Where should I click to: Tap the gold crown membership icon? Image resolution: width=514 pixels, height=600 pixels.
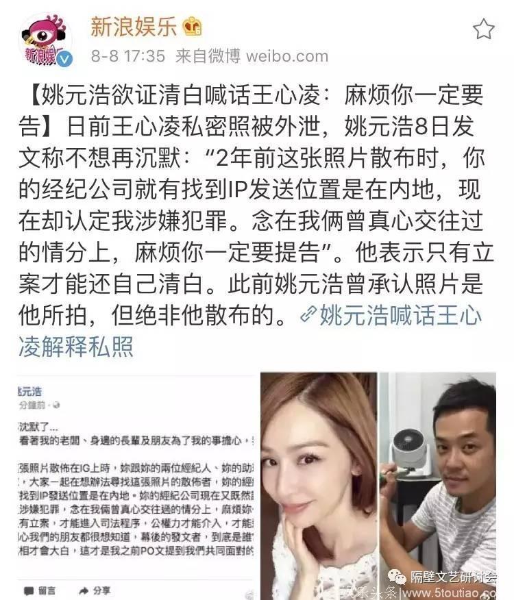(x=193, y=27)
